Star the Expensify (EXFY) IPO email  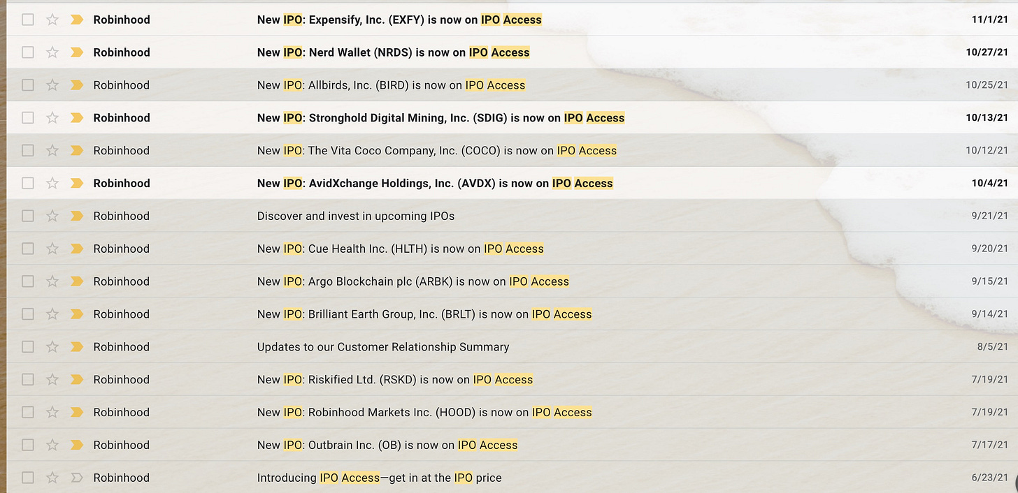[52, 20]
